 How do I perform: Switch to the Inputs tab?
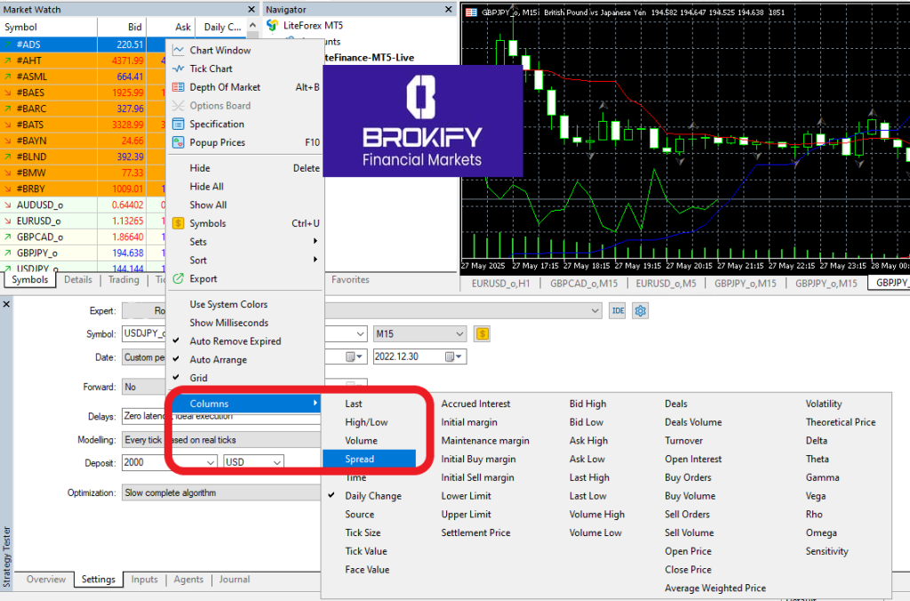[x=144, y=580]
